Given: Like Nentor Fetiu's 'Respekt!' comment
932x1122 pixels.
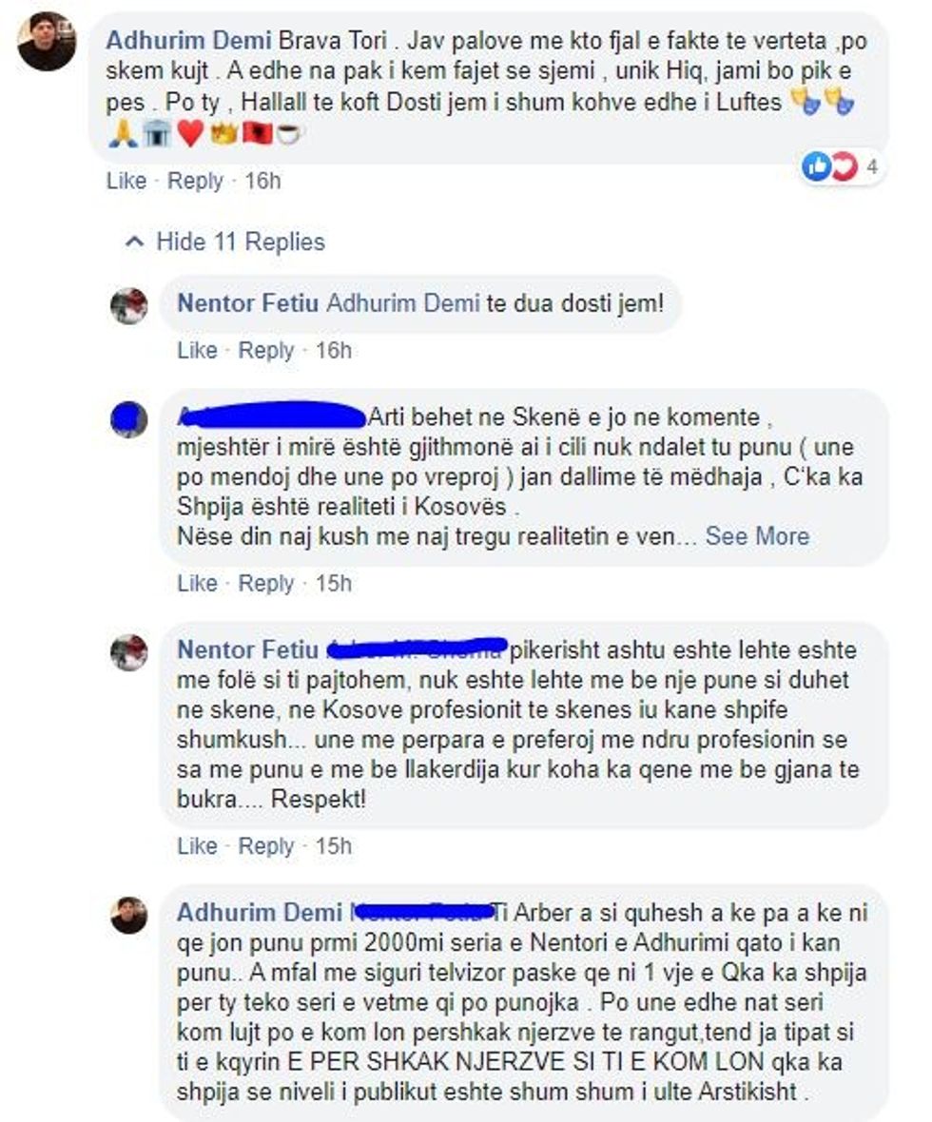Looking at the screenshot, I should pyautogui.click(x=197, y=846).
